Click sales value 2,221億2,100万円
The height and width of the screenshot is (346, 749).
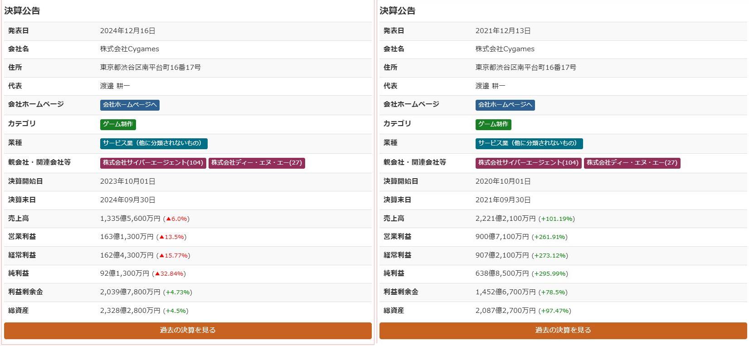pos(506,219)
